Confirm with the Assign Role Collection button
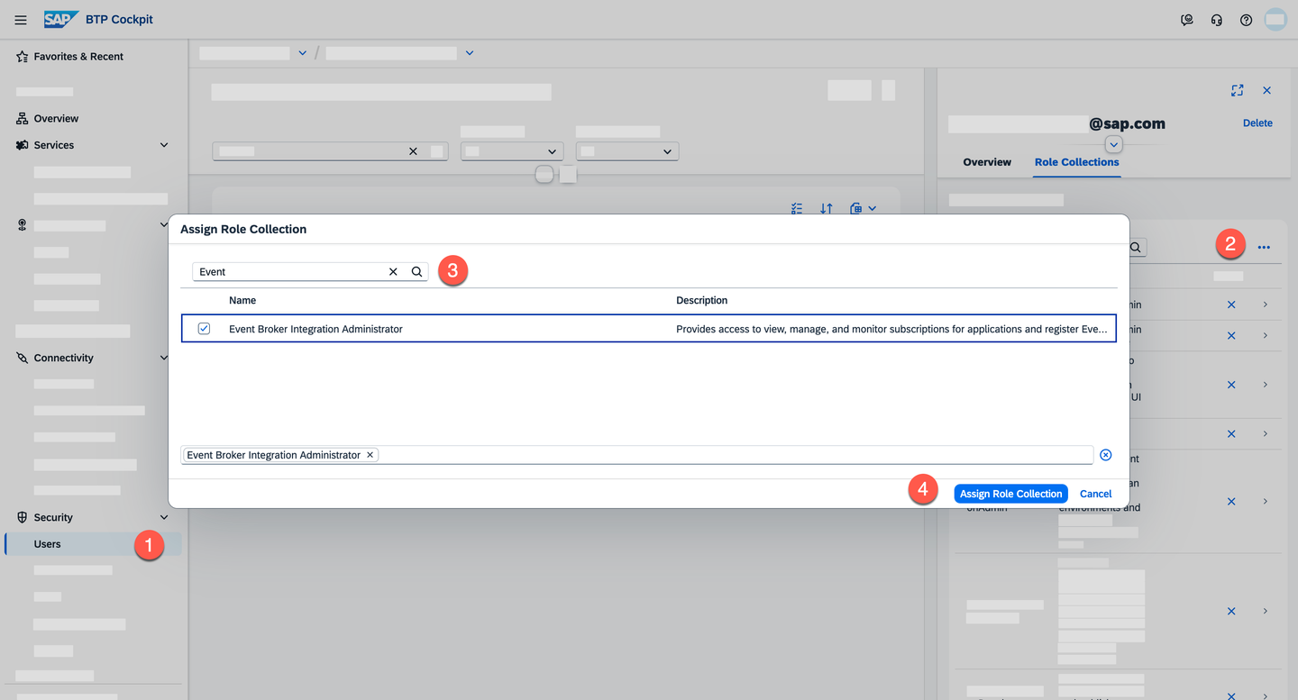This screenshot has height=700, width=1298. pyautogui.click(x=1011, y=494)
